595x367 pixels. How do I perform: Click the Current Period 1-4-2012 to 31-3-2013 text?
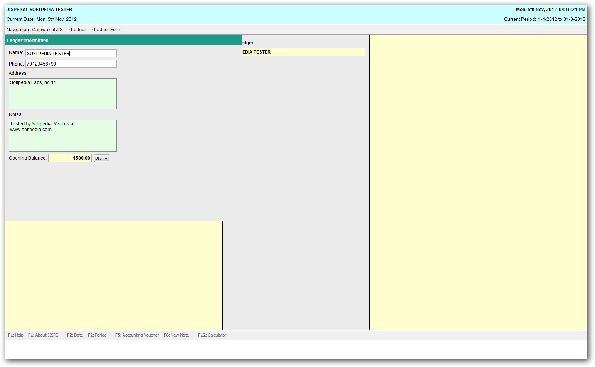point(545,19)
